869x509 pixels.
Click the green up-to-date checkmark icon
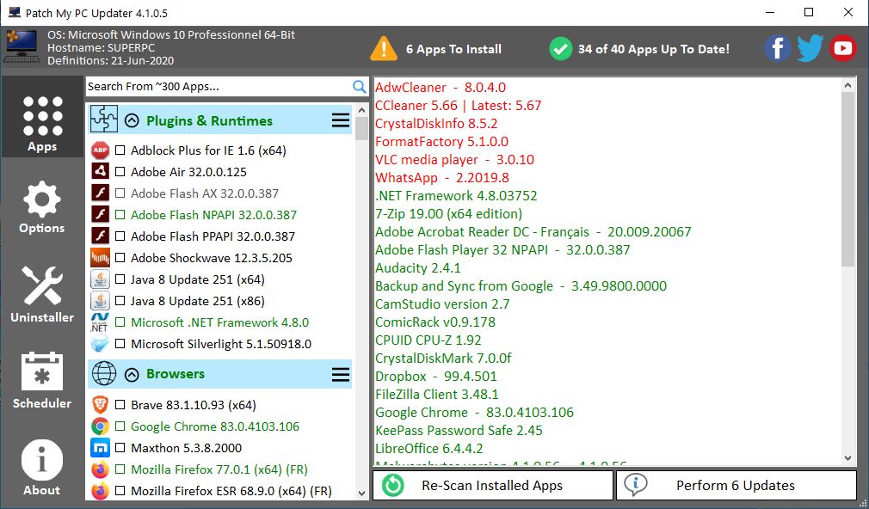[x=560, y=49]
